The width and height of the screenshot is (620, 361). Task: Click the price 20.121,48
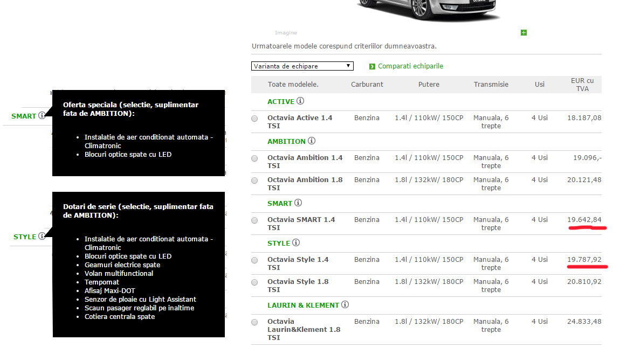[x=584, y=180]
